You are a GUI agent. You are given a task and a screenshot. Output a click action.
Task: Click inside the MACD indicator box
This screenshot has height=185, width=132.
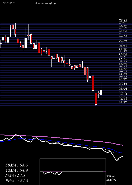tap(73, 172)
